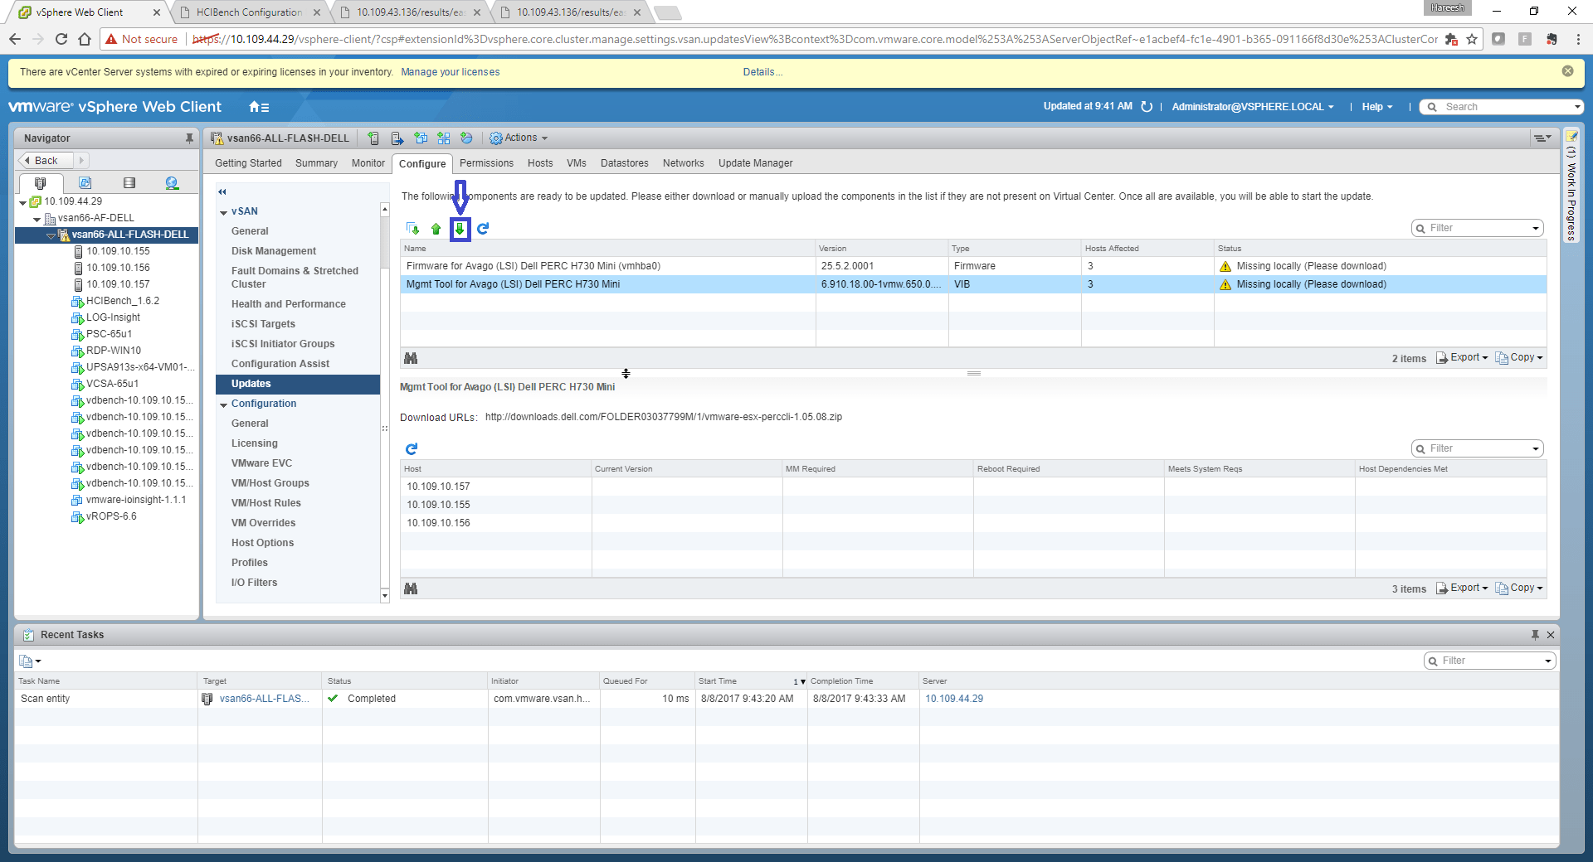Image resolution: width=1593 pixels, height=862 pixels.
Task: Collapse the vSAN section in the settings list
Action: 224,212
